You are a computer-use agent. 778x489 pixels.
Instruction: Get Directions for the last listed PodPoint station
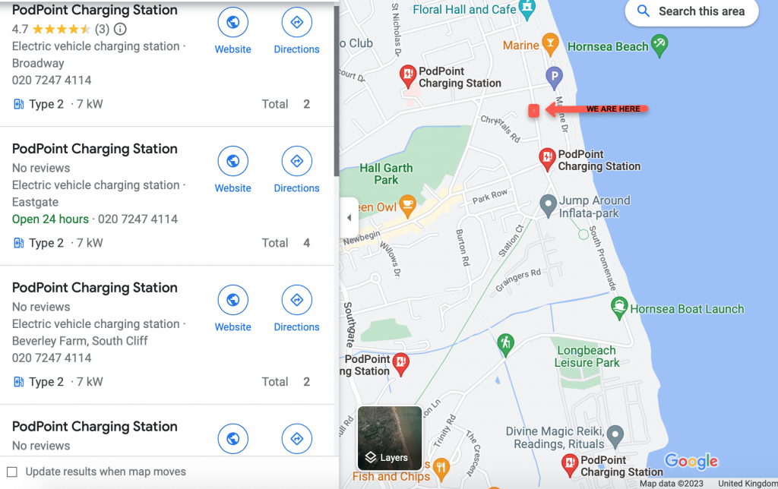[x=297, y=438]
